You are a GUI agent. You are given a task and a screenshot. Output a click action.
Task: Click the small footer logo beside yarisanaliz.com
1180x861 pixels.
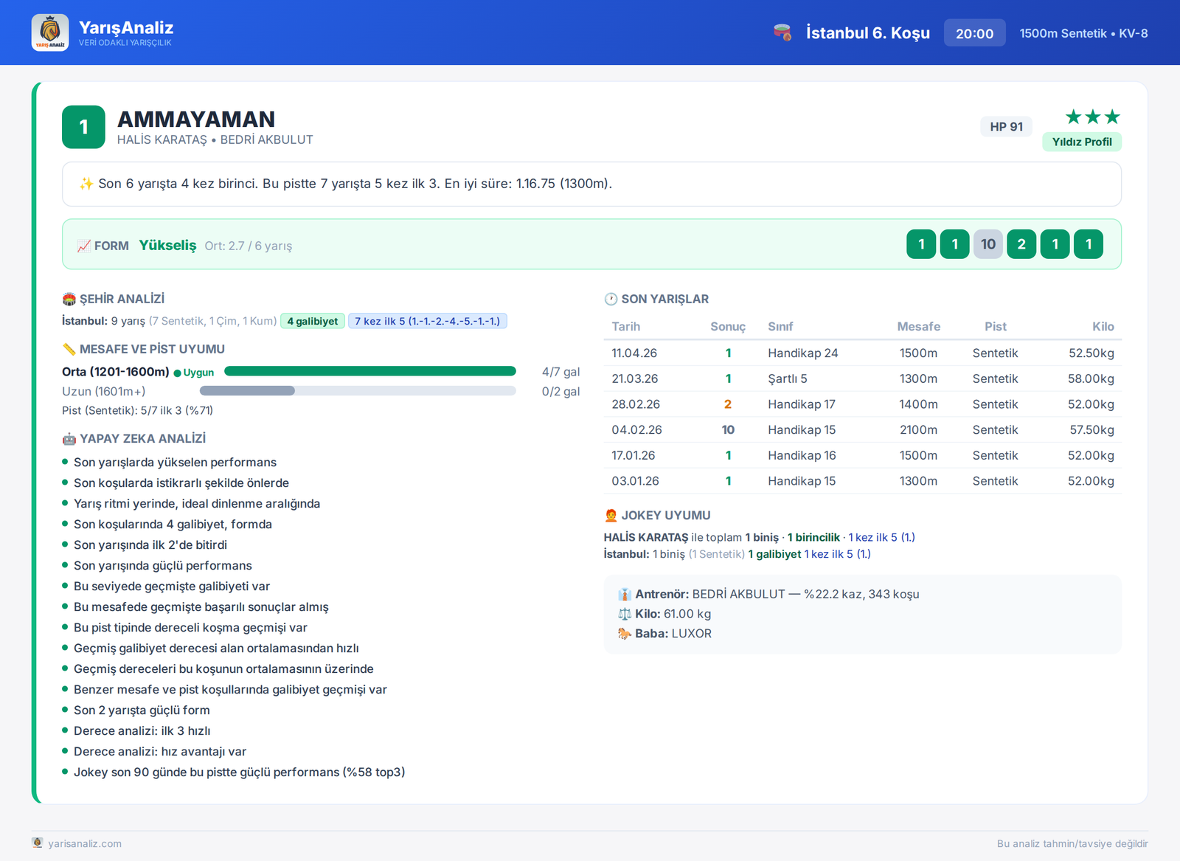click(x=38, y=843)
